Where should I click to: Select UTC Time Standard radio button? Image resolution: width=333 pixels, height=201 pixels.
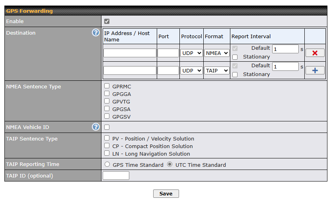pyautogui.click(x=170, y=164)
